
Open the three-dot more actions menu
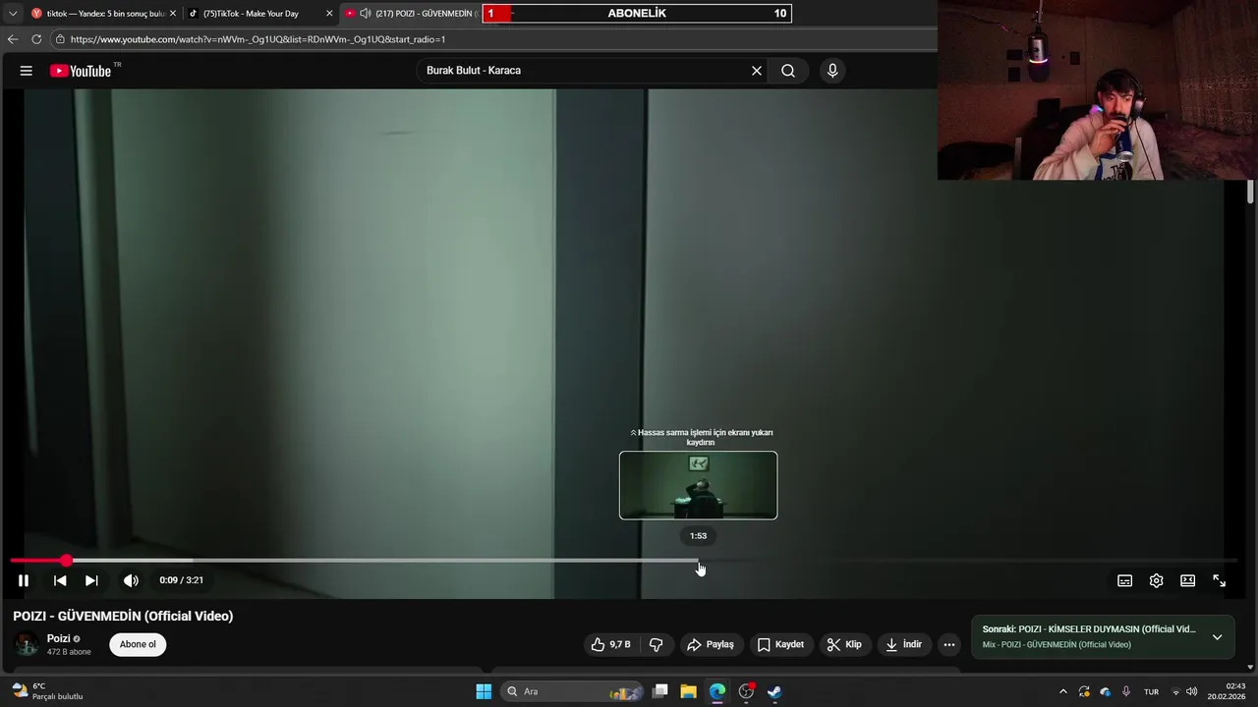click(x=949, y=644)
